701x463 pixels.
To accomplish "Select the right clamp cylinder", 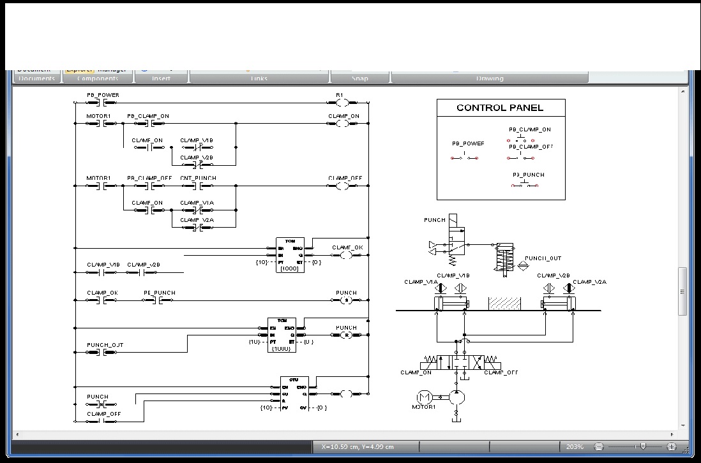I will click(558, 304).
